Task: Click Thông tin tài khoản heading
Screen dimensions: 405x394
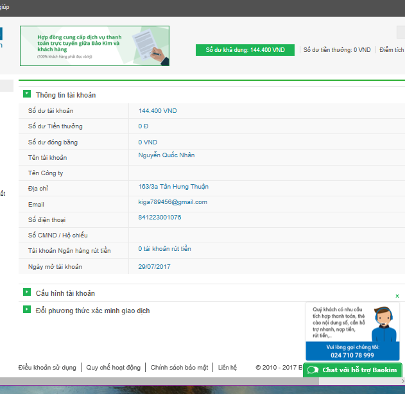Action: coord(65,95)
